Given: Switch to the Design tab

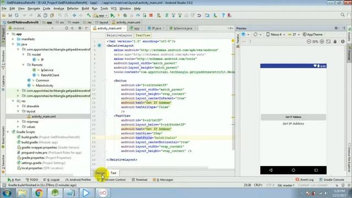Looking at the screenshot, I should 100,173.
